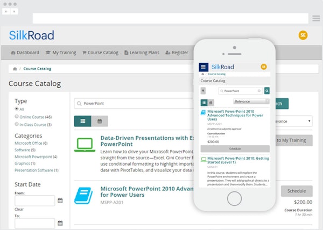Open the orange SE user avatar on desktop
The width and height of the screenshot is (323, 230).
(x=303, y=35)
